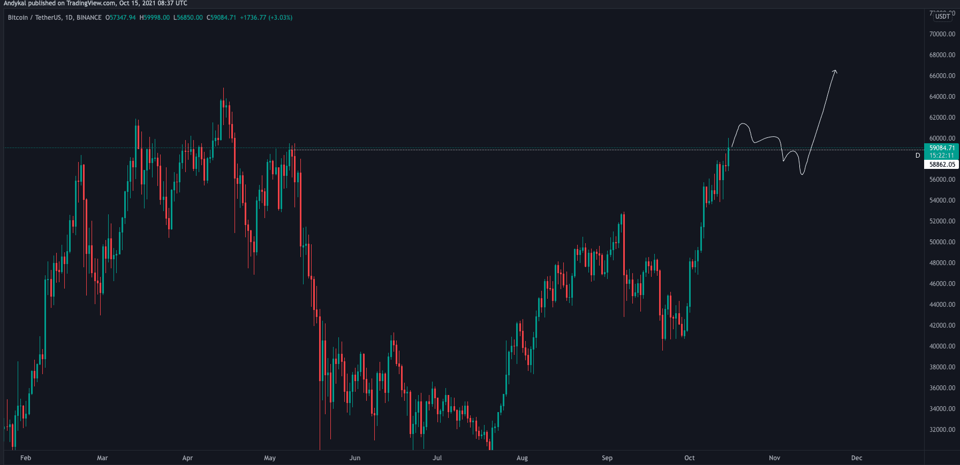
Task: Click the 32000.00 price axis label
Action: [942, 430]
